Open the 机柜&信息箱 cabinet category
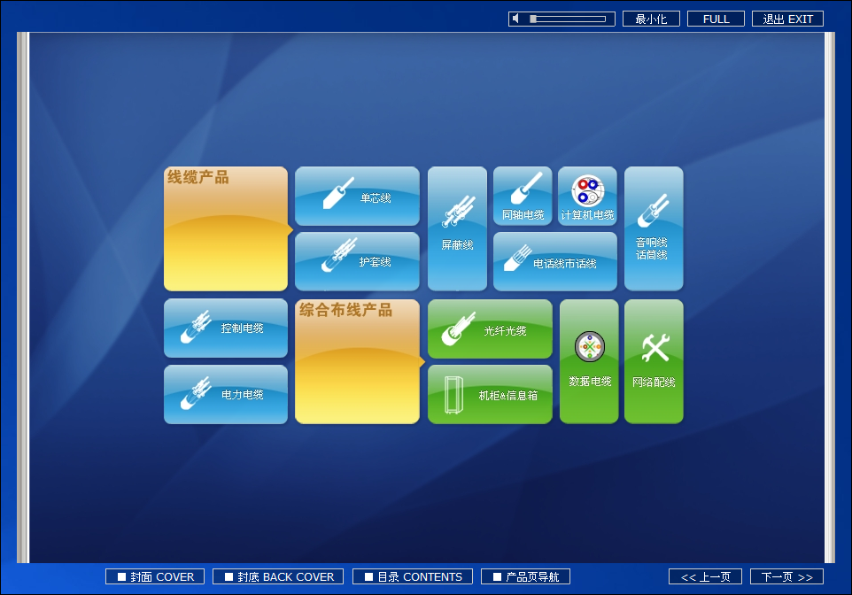The height and width of the screenshot is (595, 852). [x=490, y=394]
